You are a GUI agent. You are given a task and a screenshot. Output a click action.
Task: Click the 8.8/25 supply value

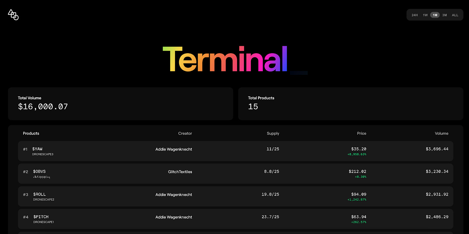272,171
